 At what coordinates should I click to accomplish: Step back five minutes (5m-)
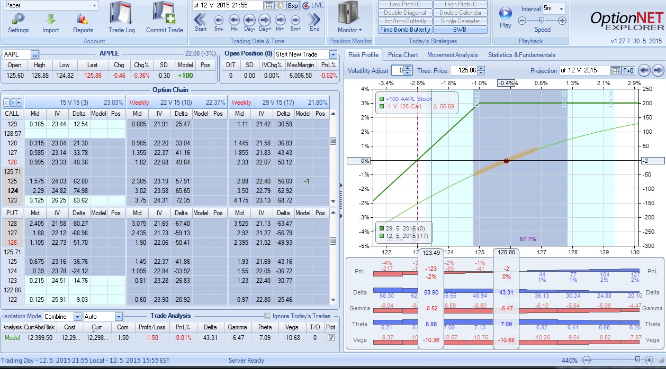pyautogui.click(x=219, y=20)
